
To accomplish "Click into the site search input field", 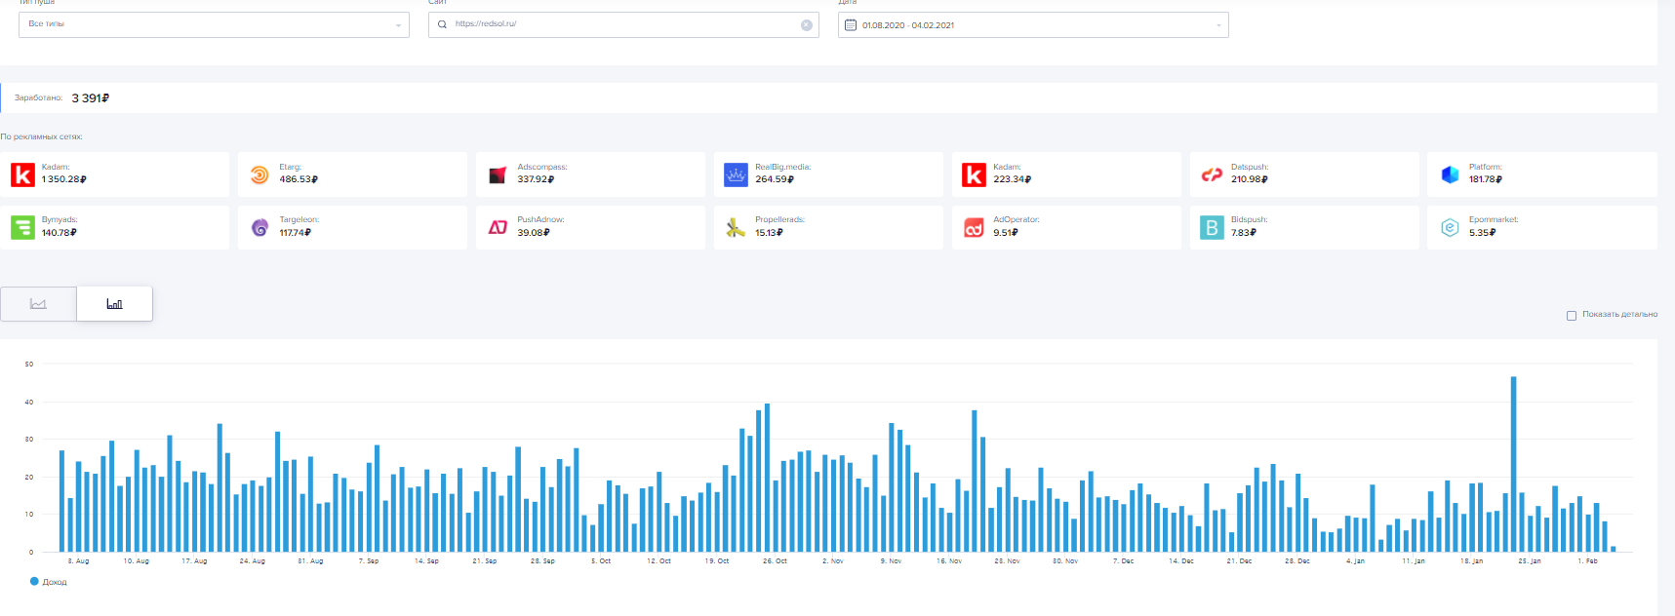I will pyautogui.click(x=624, y=24).
